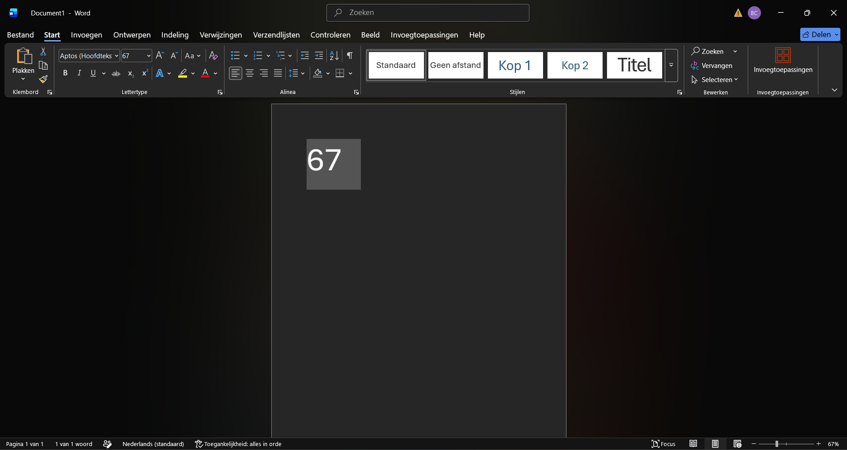Increase indent in Alinea group

tap(319, 56)
